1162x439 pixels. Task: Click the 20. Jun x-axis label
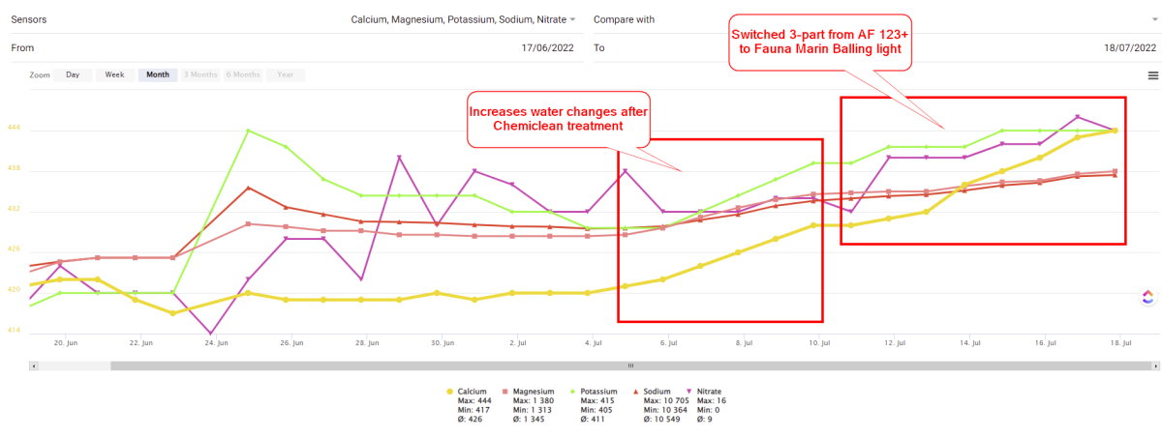click(x=65, y=342)
